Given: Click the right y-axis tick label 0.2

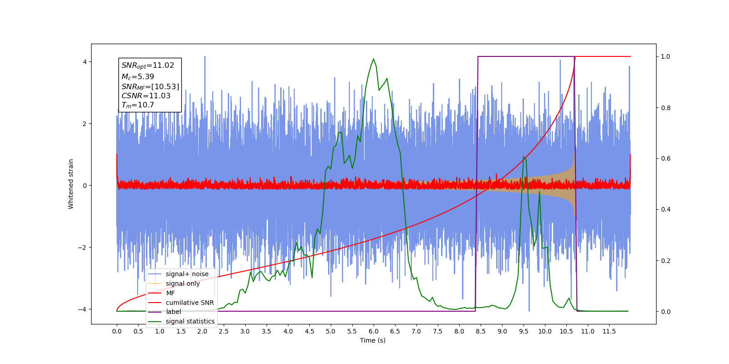Looking at the screenshot, I should (666, 261).
